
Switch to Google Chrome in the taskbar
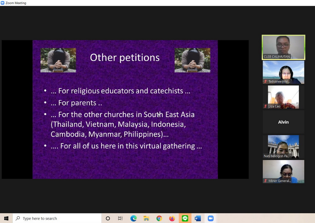[159, 218]
